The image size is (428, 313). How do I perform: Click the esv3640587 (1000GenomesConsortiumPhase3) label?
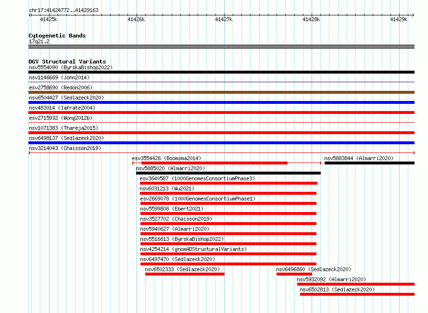pyautogui.click(x=197, y=178)
